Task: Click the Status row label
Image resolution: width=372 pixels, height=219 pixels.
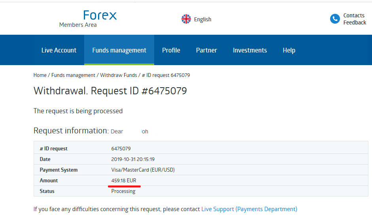Action: (x=47, y=191)
